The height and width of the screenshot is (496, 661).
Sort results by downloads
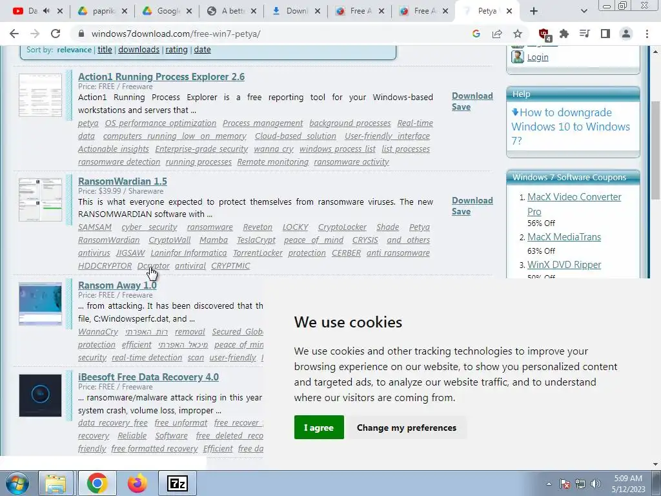point(139,49)
